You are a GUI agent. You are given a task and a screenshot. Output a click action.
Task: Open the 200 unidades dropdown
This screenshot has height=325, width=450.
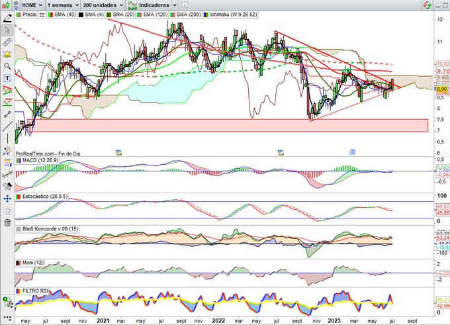click(103, 5)
